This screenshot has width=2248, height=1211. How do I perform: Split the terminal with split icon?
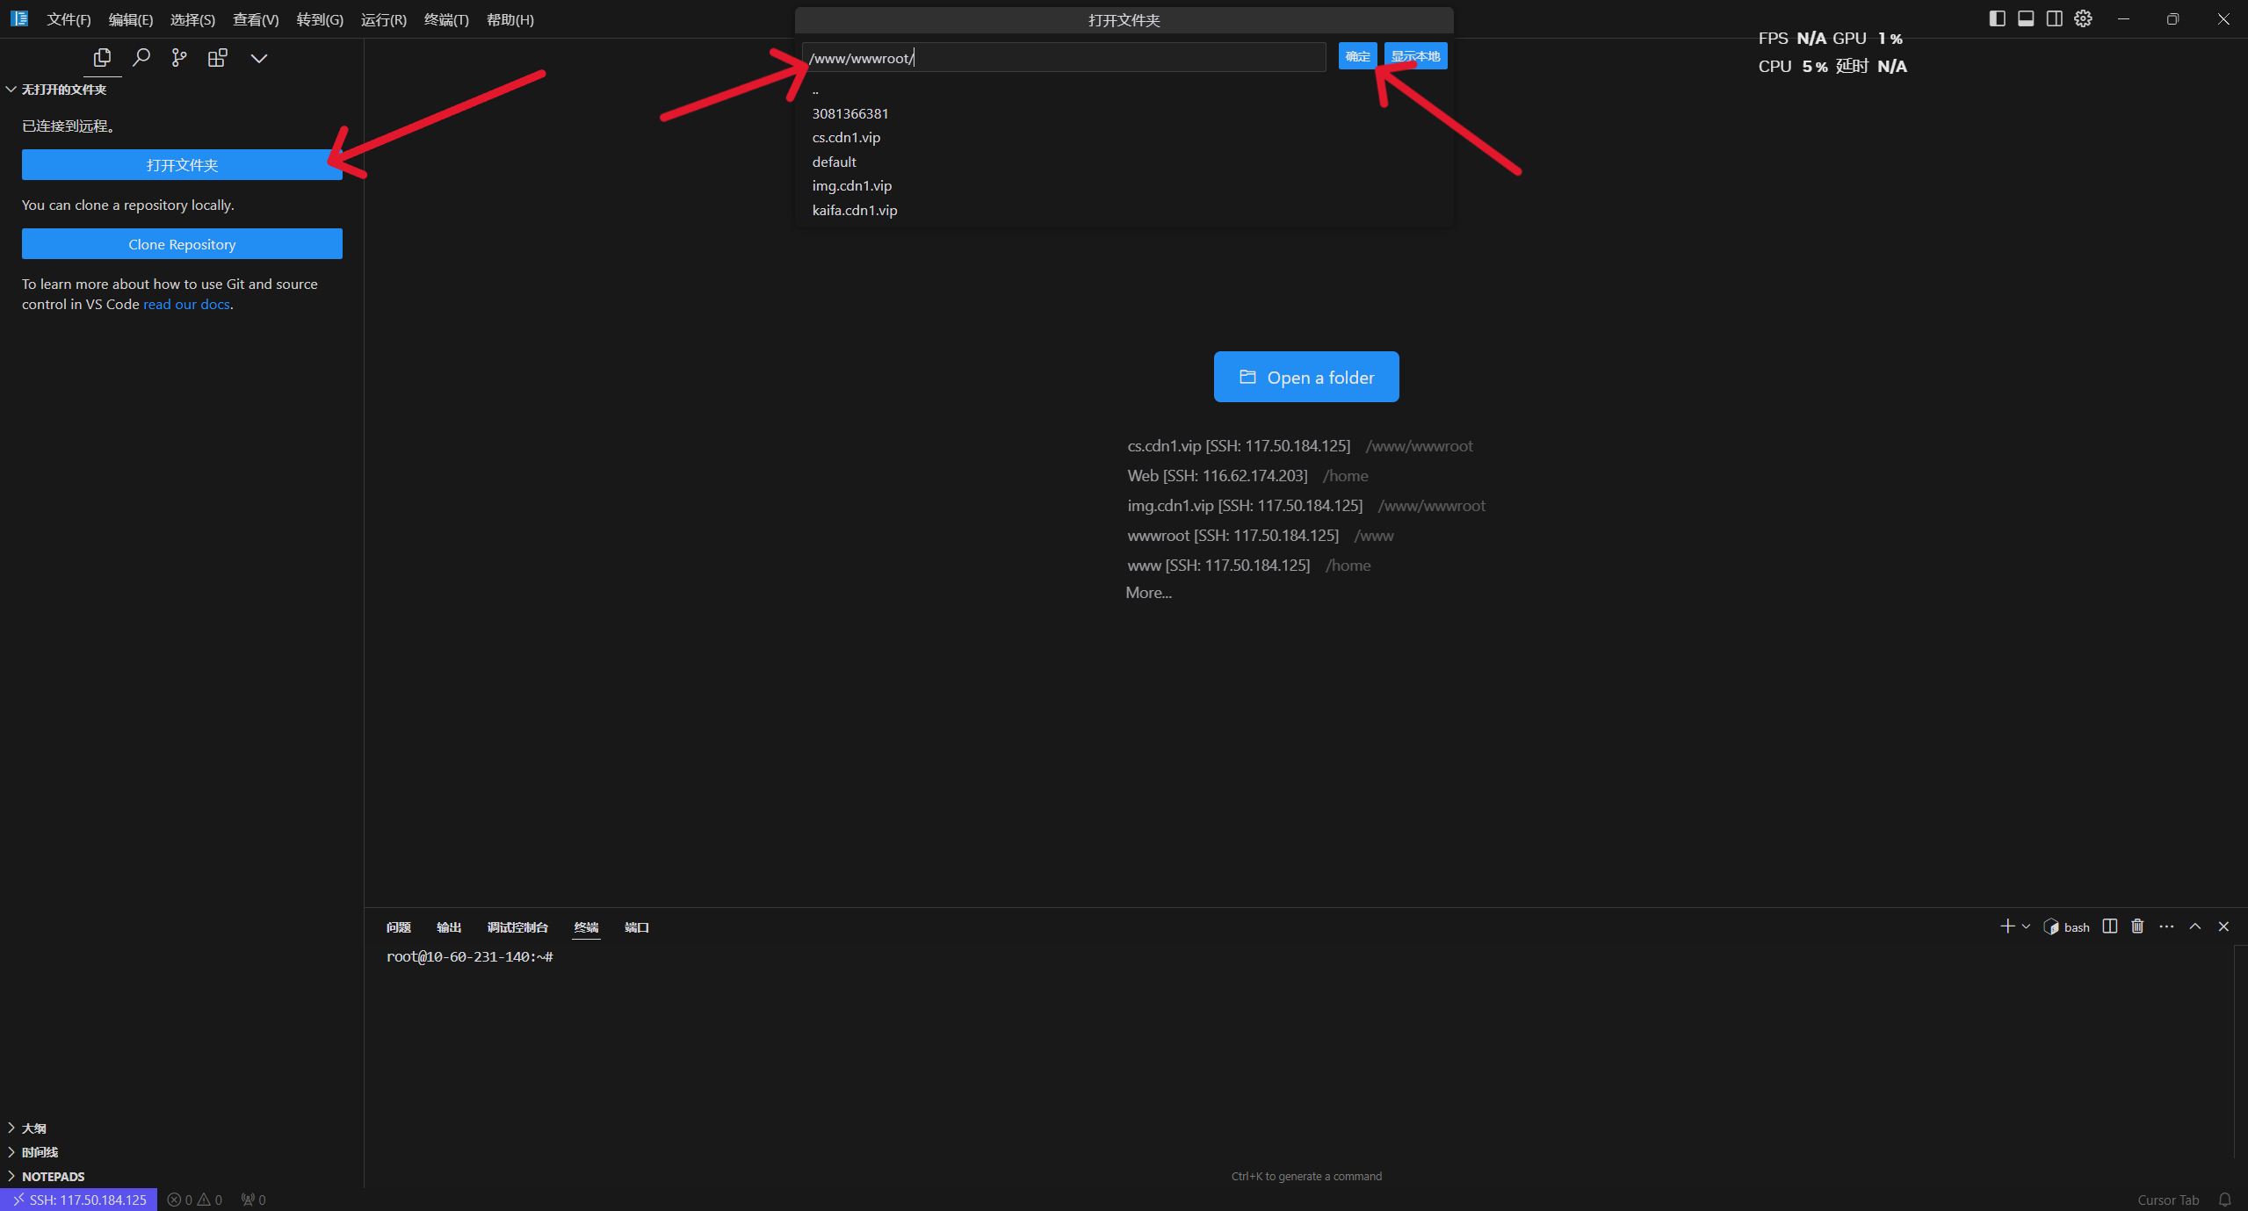(x=2109, y=926)
